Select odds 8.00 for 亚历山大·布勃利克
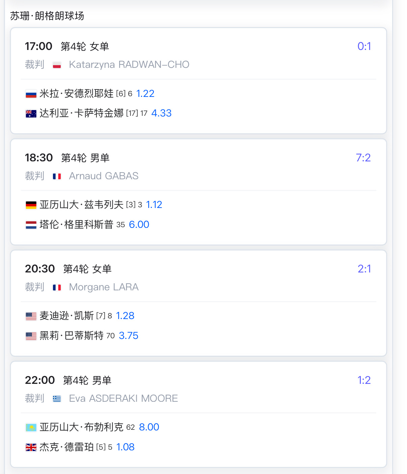 (x=149, y=427)
